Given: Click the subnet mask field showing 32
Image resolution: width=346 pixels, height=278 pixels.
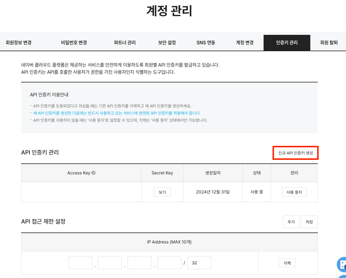Looking at the screenshot, I should (x=199, y=263).
